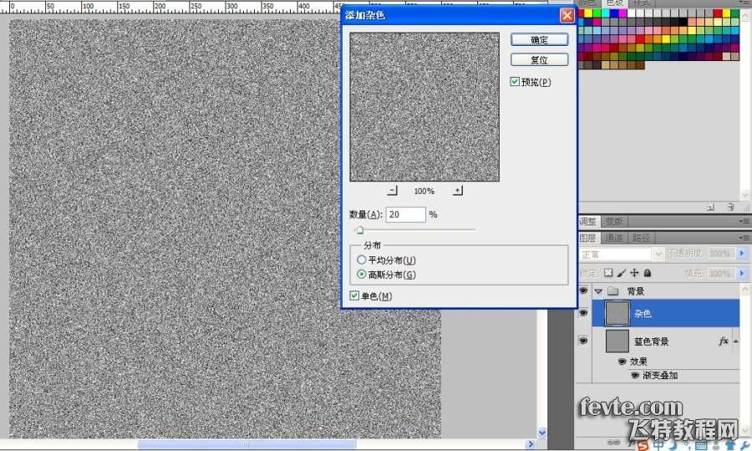This screenshot has width=752, height=451.
Task: Collapse effects arrow on 蓝色背景 layer
Action: pyautogui.click(x=735, y=342)
